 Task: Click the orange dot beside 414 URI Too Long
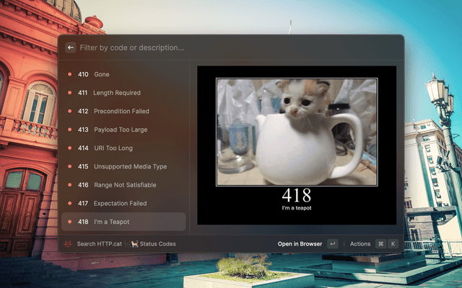[69, 148]
